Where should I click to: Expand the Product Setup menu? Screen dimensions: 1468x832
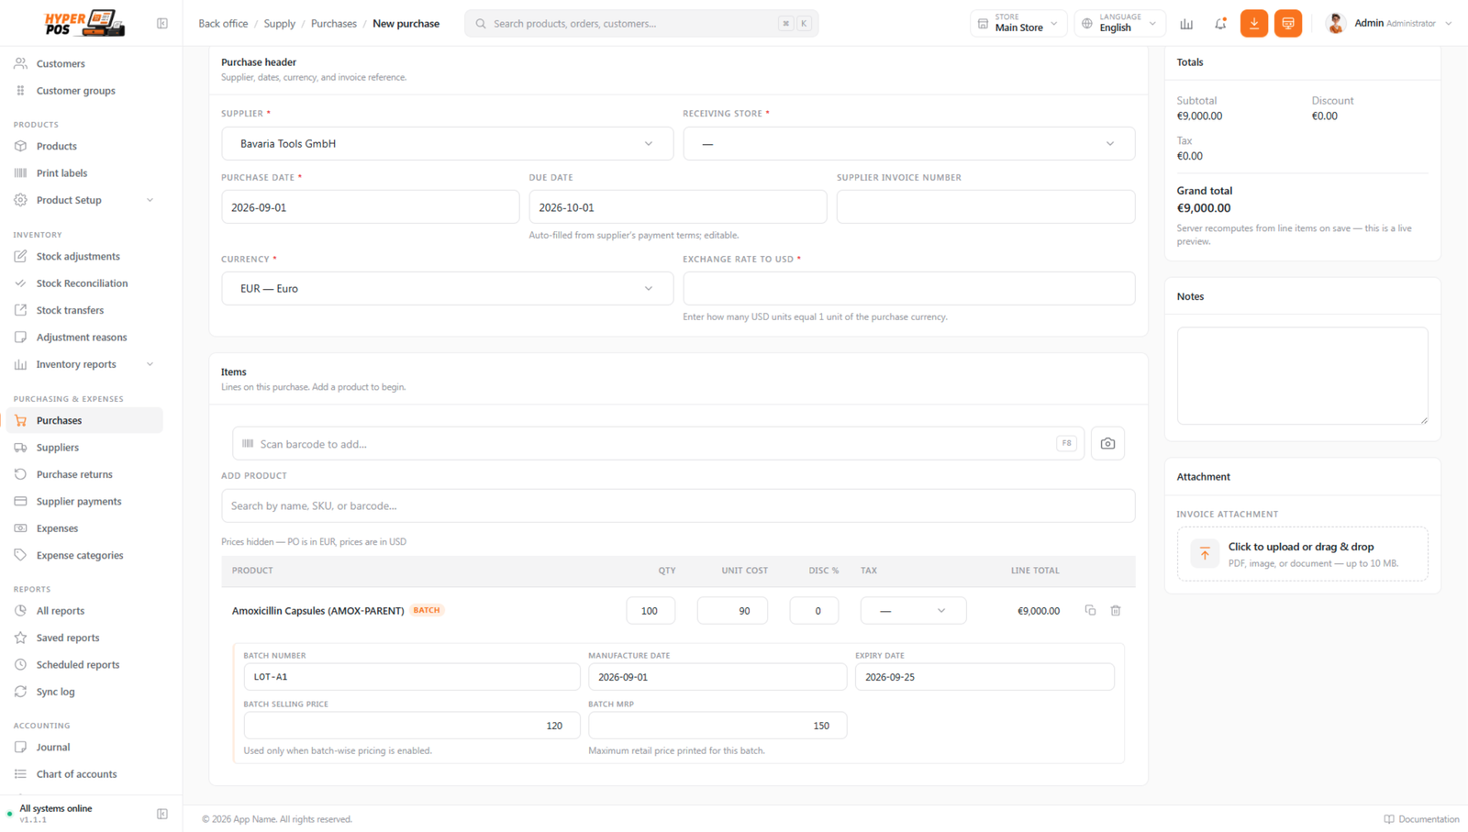84,200
